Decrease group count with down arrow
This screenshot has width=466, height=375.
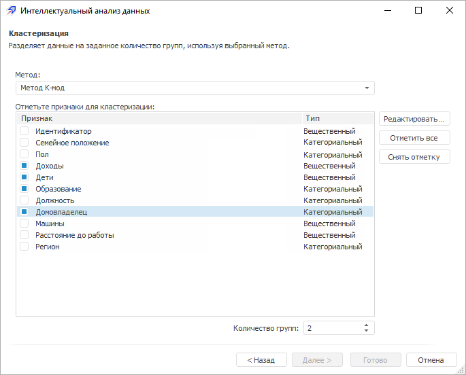click(x=367, y=331)
